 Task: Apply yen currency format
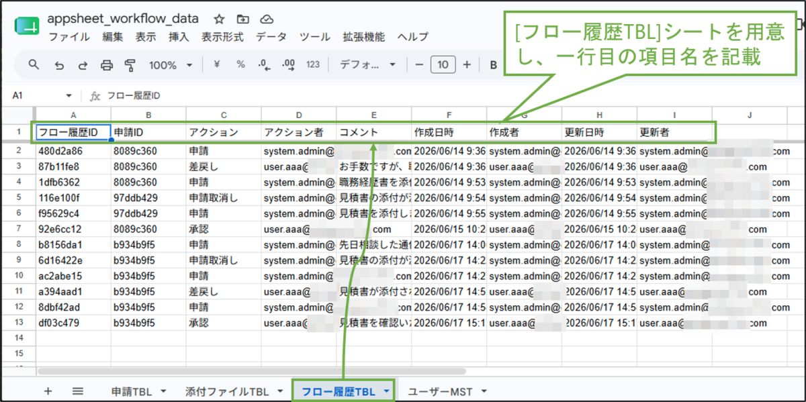click(216, 65)
